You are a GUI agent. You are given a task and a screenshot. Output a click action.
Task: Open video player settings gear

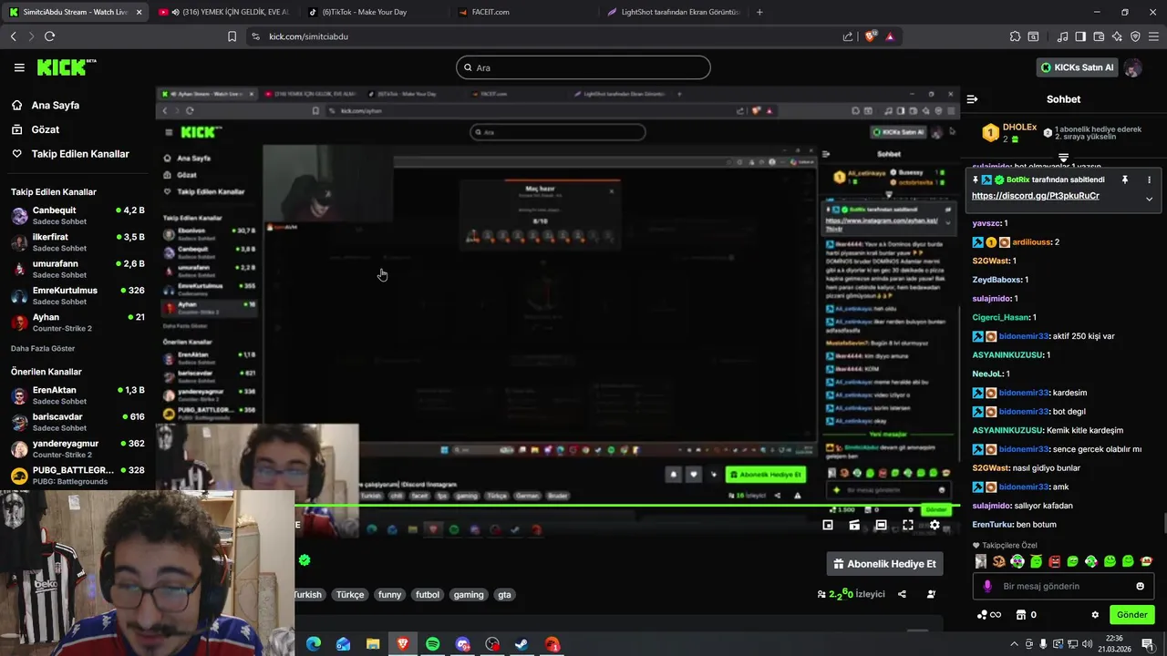pos(935,525)
